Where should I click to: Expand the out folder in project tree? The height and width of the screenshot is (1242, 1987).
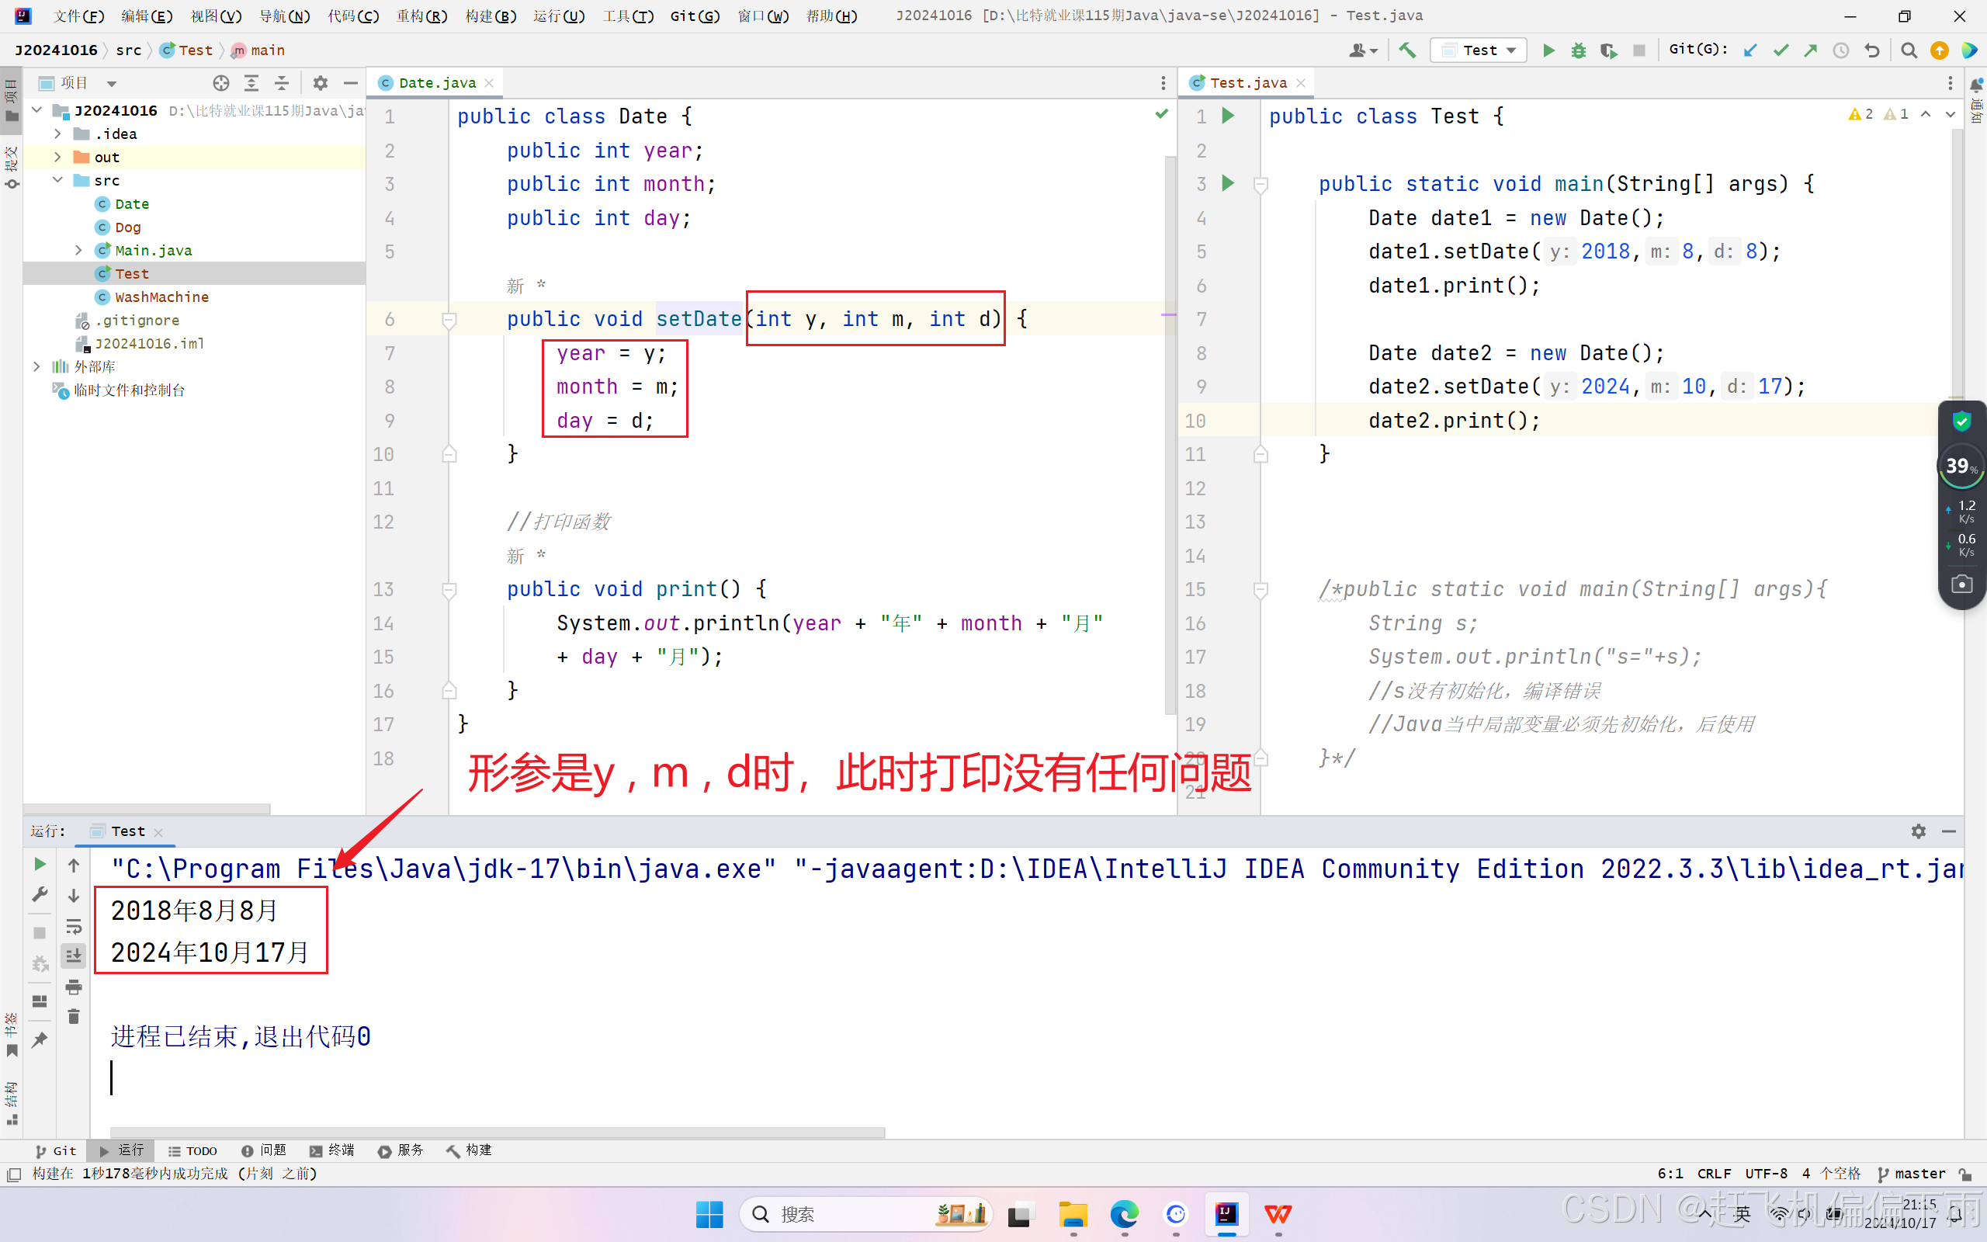(57, 157)
